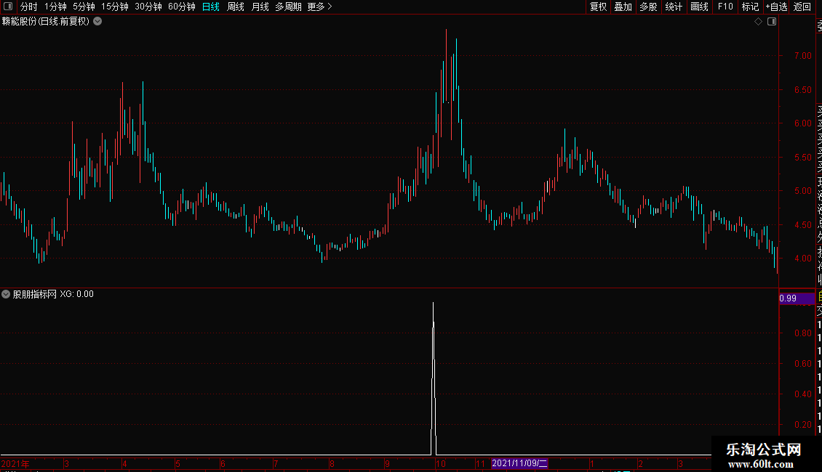822x472 pixels.
Task: Click month 10 on the time axis
Action: pyautogui.click(x=440, y=463)
